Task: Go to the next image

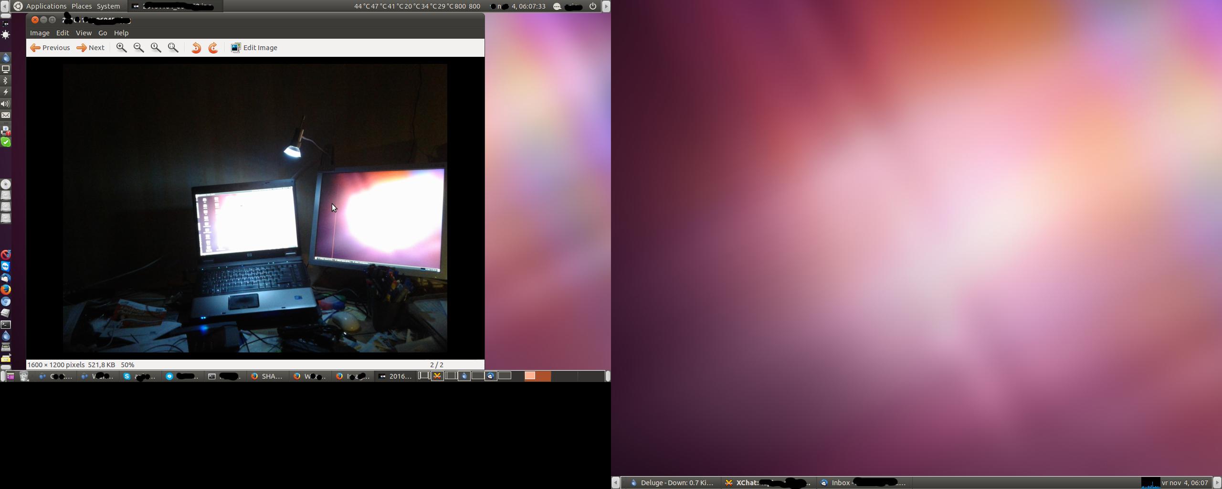Action: [x=91, y=48]
